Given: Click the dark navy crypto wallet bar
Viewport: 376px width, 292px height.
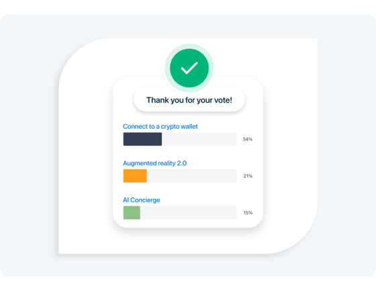Looking at the screenshot, I should [142, 139].
